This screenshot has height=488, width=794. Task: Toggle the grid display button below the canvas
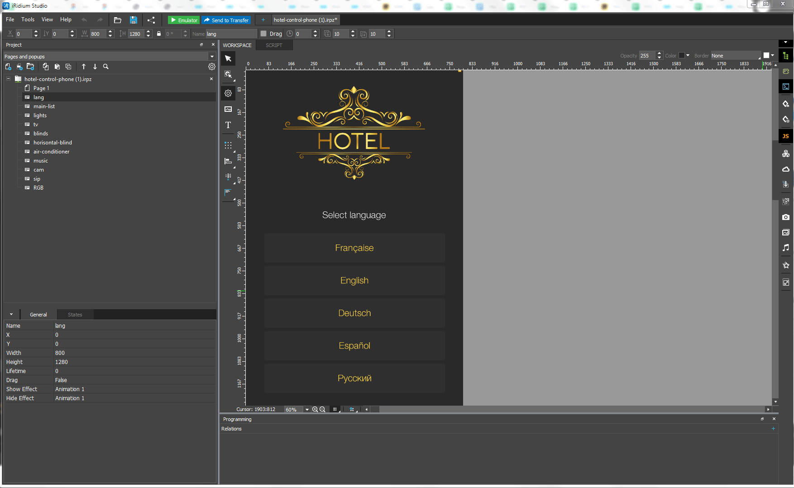coord(335,409)
